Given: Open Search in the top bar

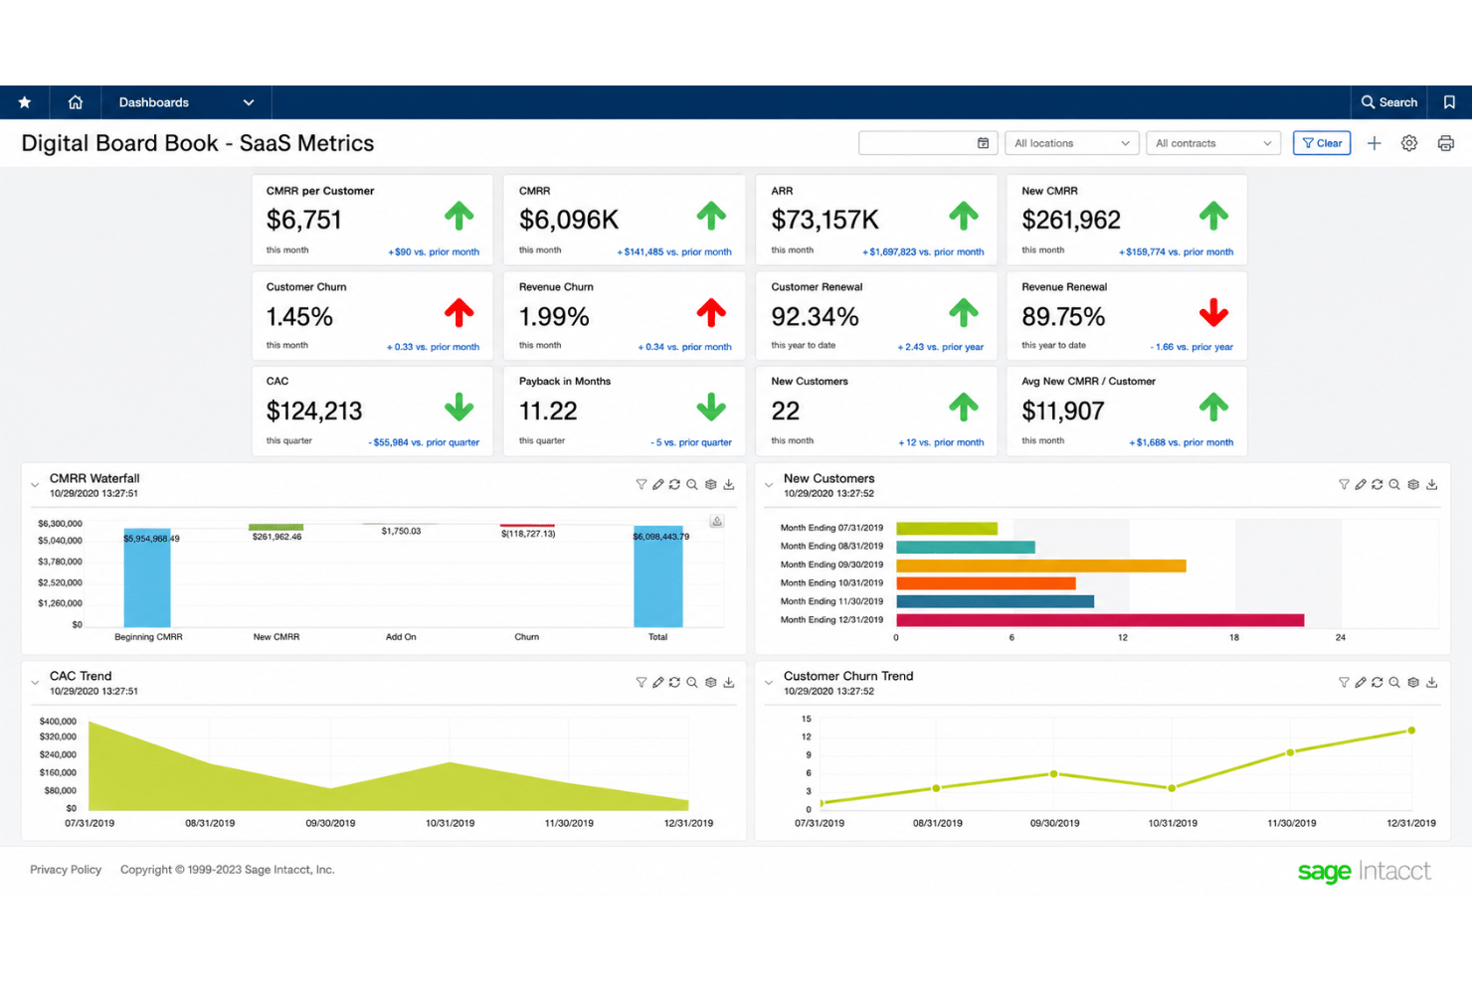Looking at the screenshot, I should (x=1389, y=102).
